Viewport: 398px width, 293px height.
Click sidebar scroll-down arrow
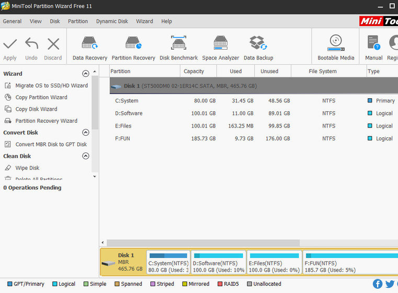(95, 177)
